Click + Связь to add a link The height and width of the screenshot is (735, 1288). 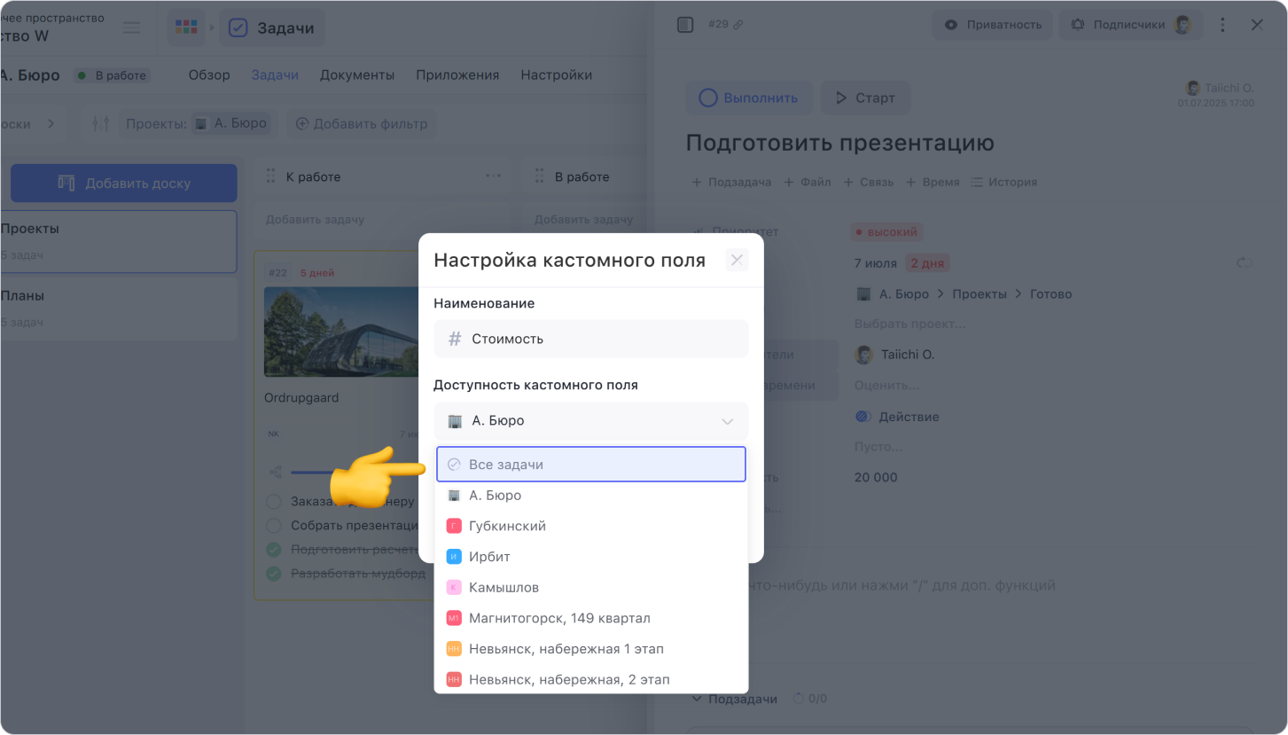868,182
